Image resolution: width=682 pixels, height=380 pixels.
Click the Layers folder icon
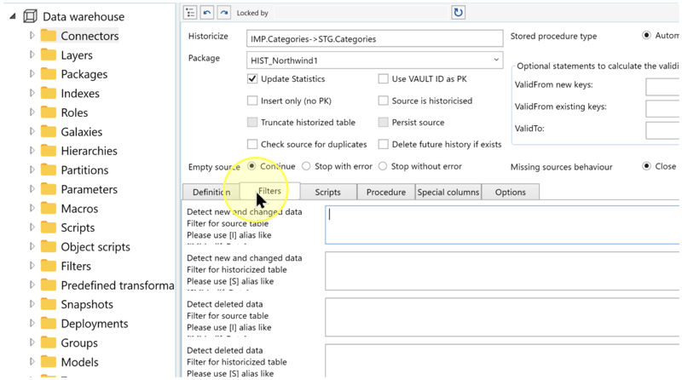[49, 55]
